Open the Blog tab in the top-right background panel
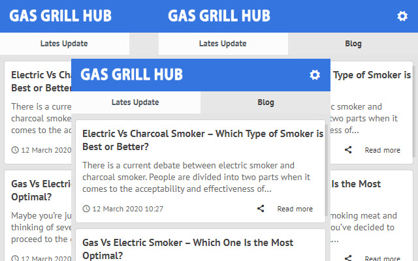Image resolution: width=418 pixels, height=261 pixels. click(353, 44)
